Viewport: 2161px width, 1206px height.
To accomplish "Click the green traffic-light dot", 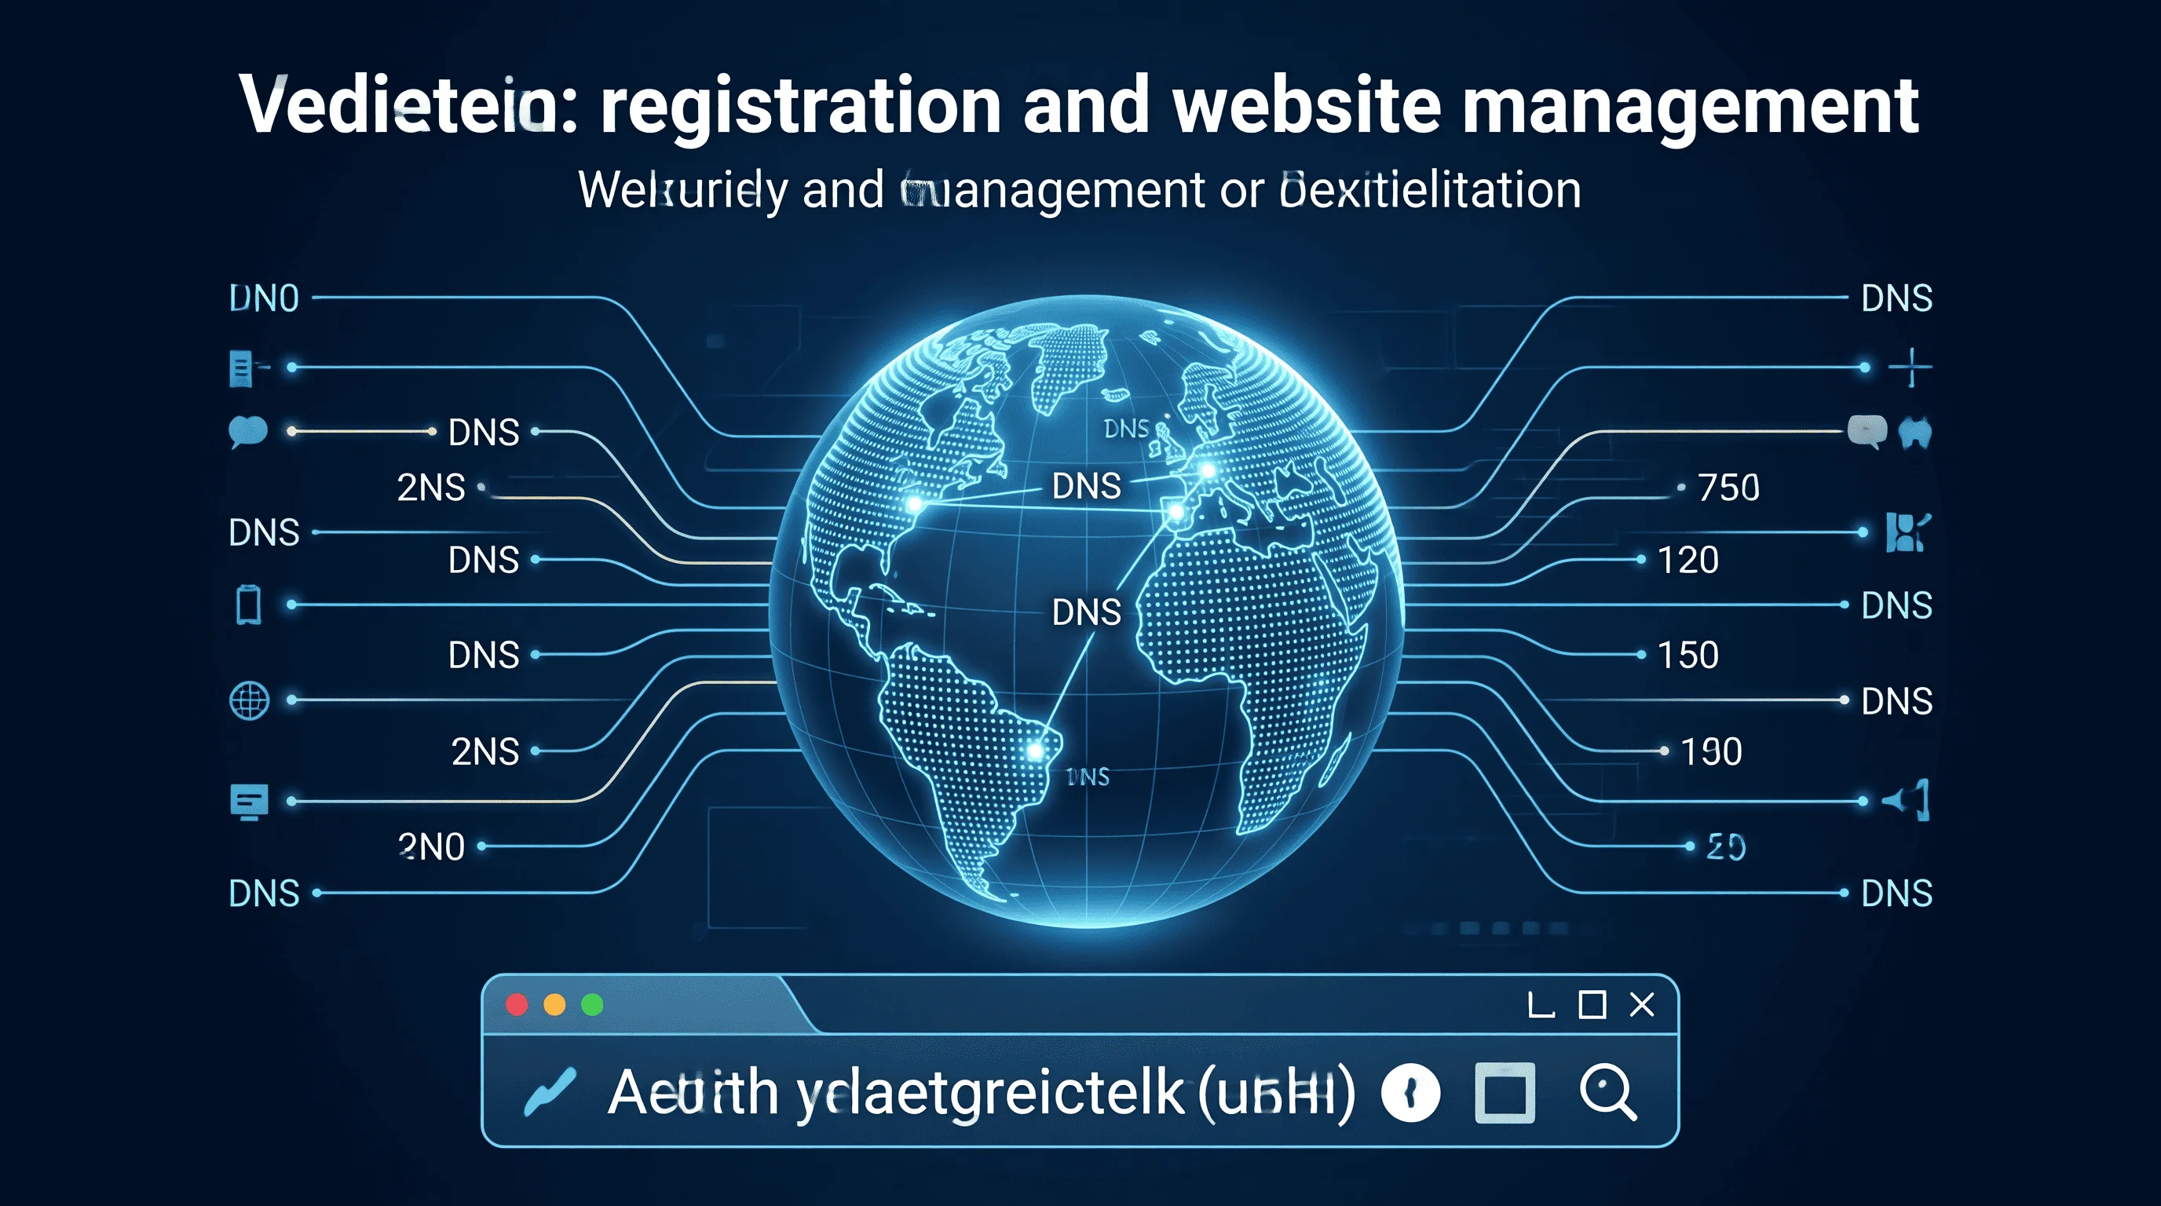I will (x=592, y=1005).
